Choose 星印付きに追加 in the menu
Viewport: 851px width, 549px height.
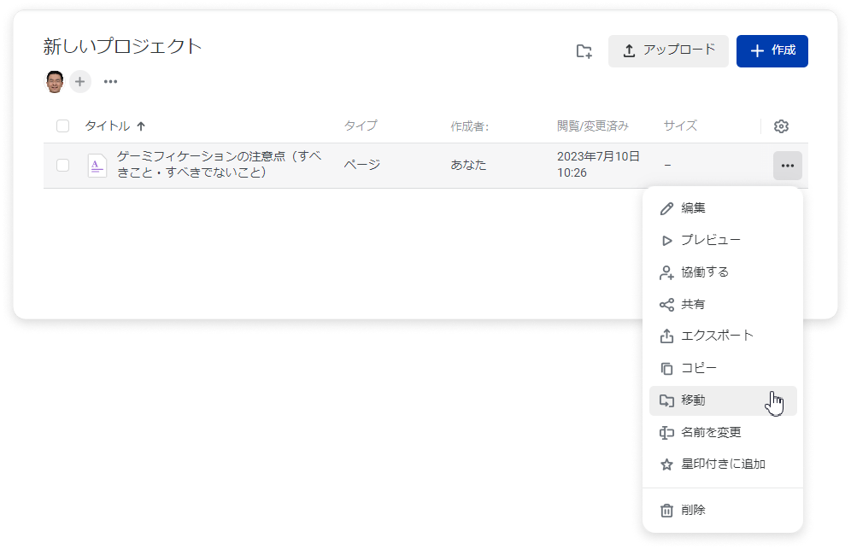point(723,464)
